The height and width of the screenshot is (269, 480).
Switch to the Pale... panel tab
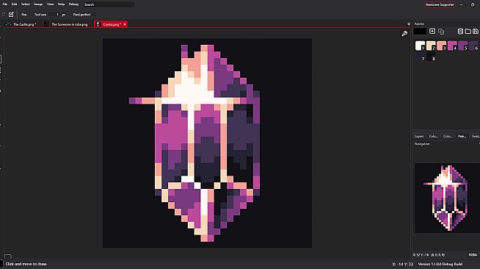[x=462, y=137]
